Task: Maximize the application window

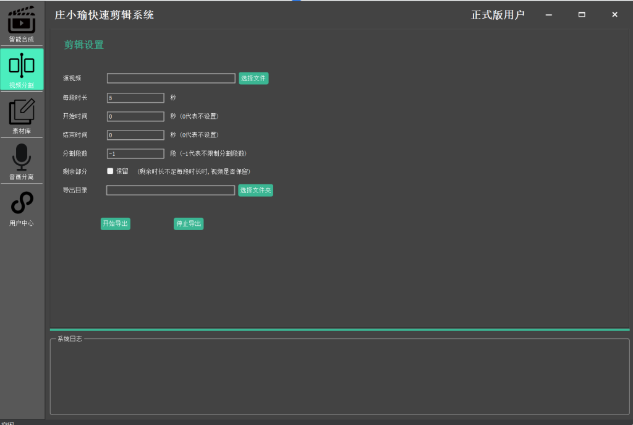Action: [x=582, y=15]
